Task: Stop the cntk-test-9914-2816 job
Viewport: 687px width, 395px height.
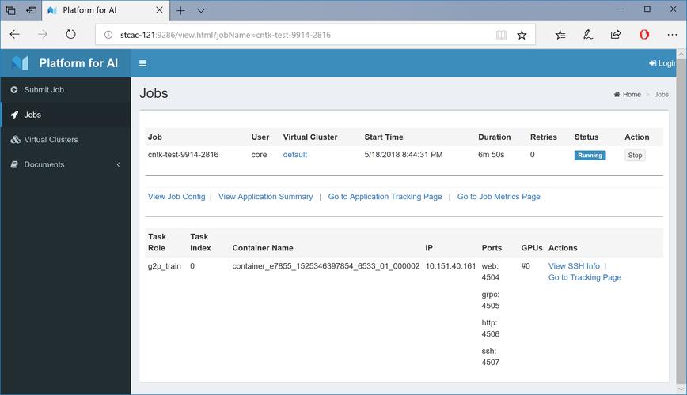Action: click(635, 156)
